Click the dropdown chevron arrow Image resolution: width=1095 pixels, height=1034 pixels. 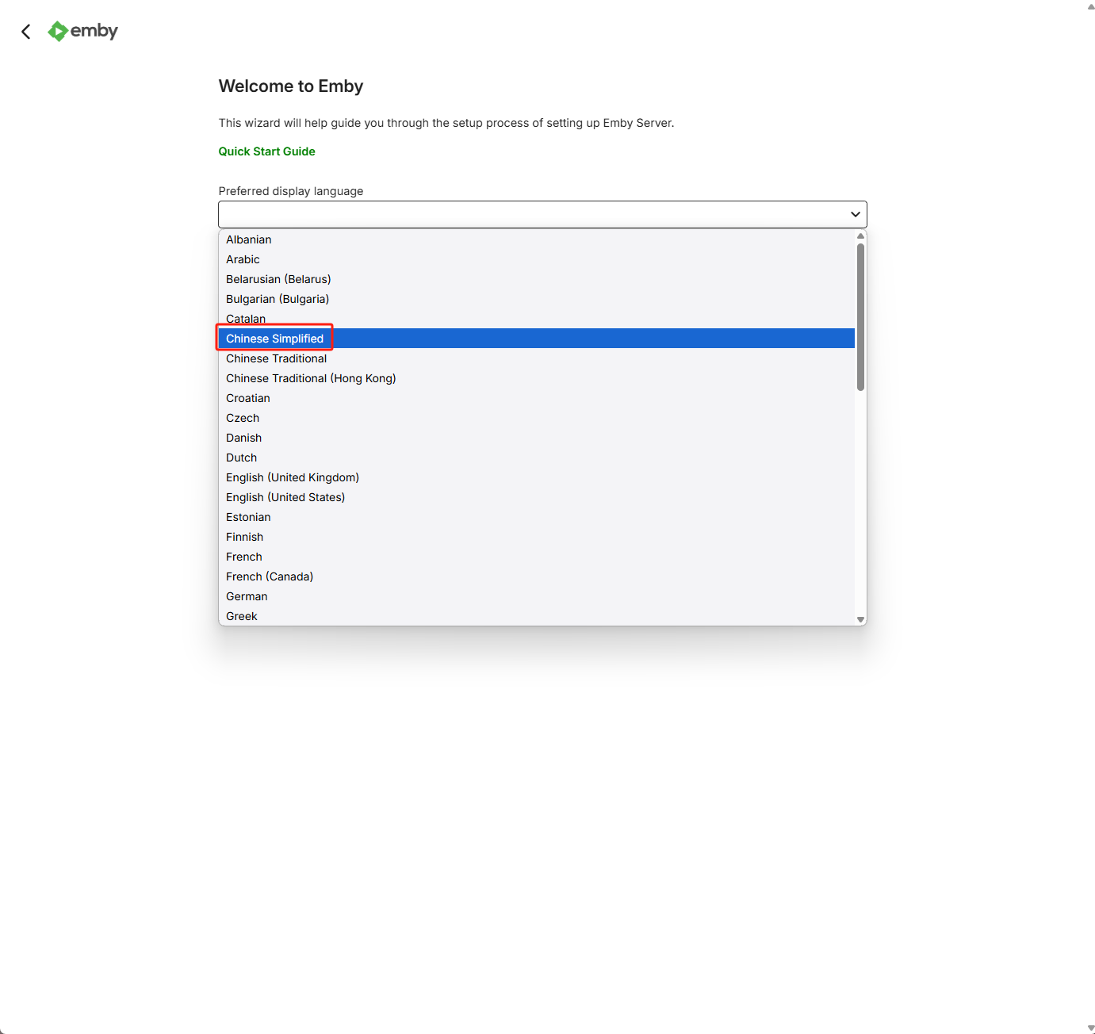pos(855,214)
